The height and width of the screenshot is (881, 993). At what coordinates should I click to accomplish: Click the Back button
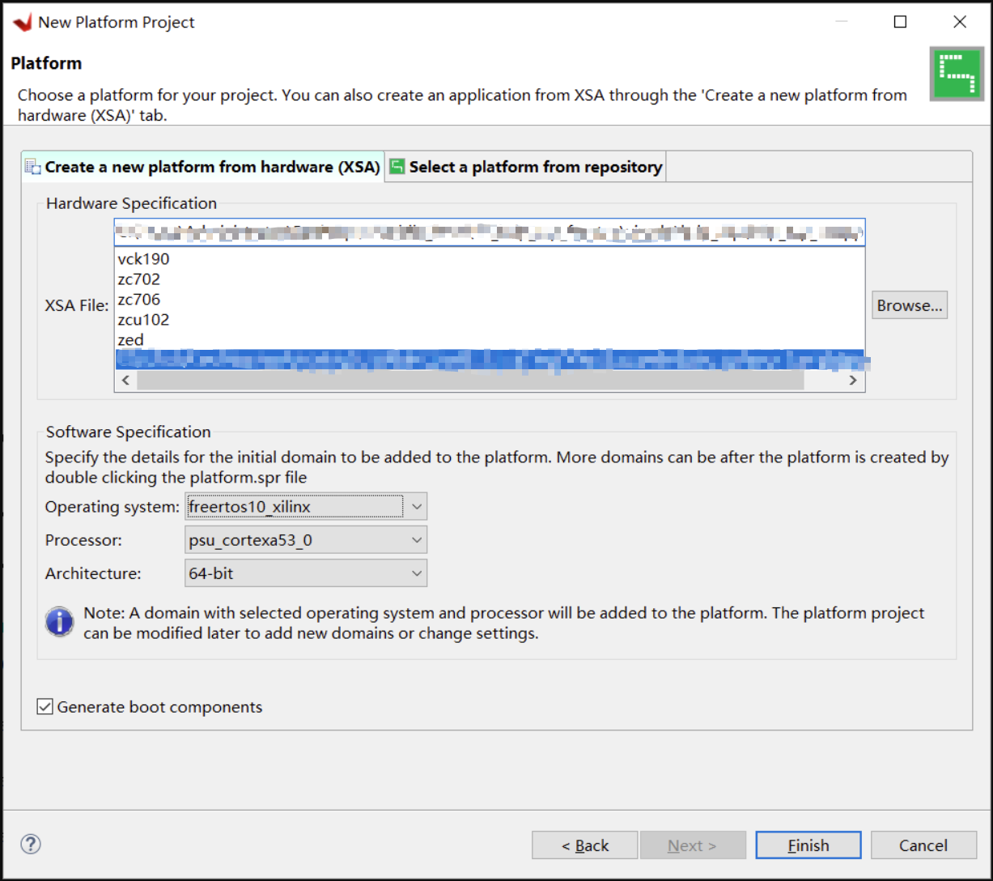pyautogui.click(x=585, y=845)
